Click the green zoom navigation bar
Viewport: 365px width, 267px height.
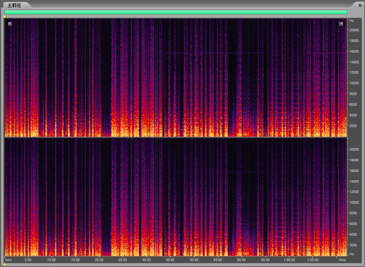tap(175, 12)
